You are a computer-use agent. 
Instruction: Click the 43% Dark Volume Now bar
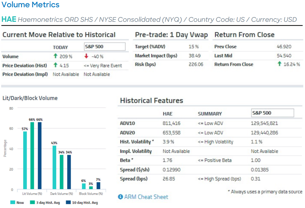coord(54,167)
